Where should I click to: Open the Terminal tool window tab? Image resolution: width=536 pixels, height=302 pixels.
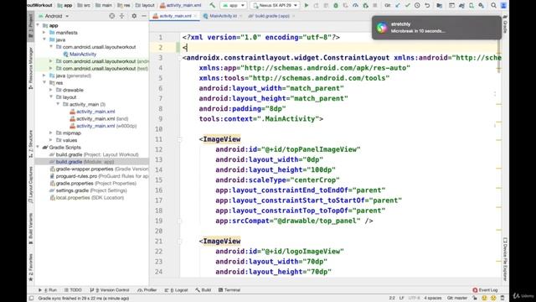[x=229, y=290]
